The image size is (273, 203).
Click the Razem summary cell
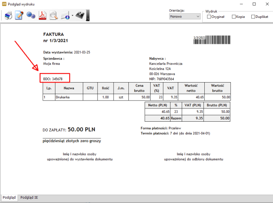(176, 118)
